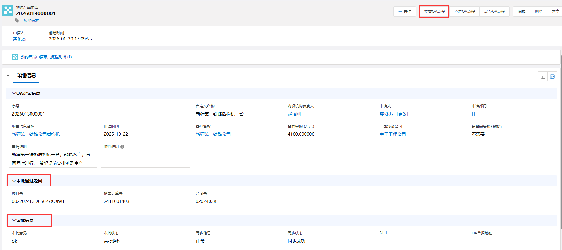
Task: Collapse the OA评审信息 section
Action: (14, 93)
